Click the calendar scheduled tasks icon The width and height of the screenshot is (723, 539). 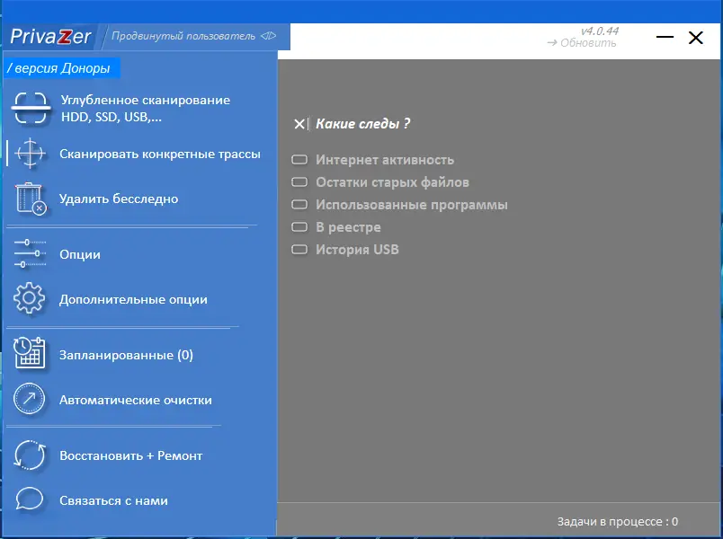click(x=30, y=353)
